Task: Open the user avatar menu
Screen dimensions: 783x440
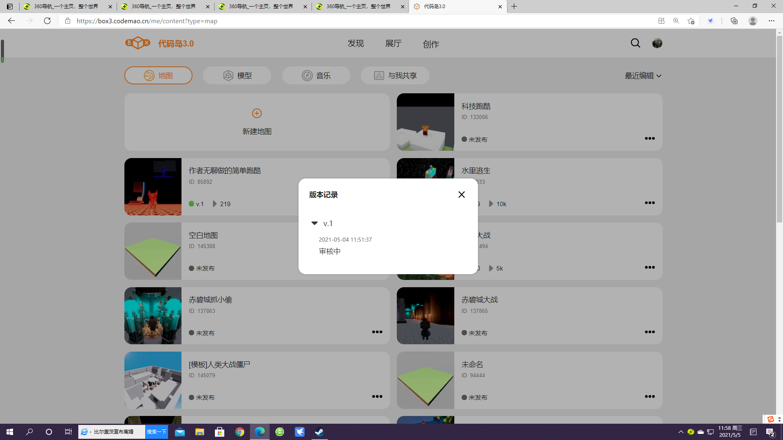Action: [657, 43]
